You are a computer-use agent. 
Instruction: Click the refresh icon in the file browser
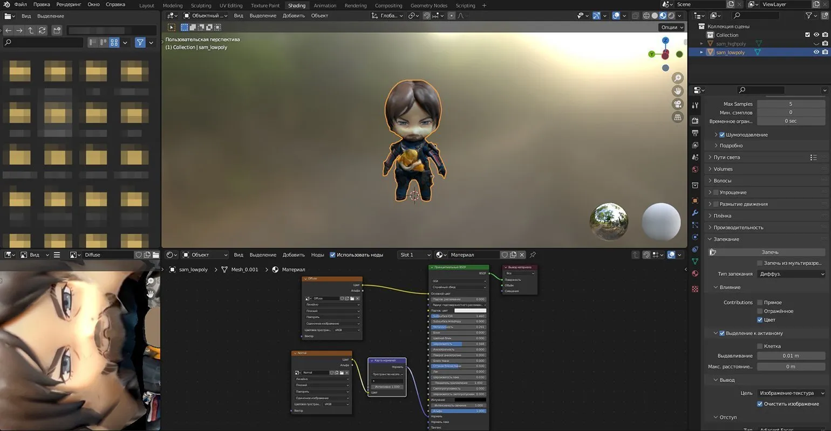pos(42,30)
